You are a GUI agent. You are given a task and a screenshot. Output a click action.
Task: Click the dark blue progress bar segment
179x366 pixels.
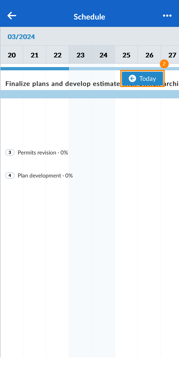click(35, 68)
